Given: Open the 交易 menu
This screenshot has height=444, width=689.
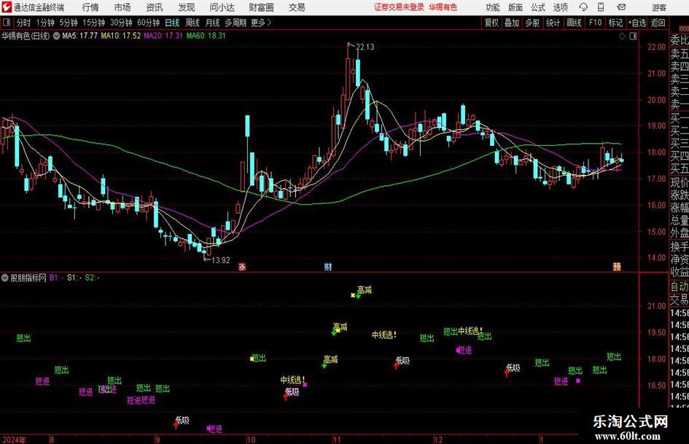Looking at the screenshot, I should [x=297, y=7].
